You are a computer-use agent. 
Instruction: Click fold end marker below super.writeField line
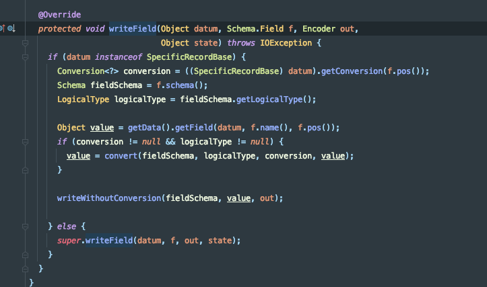point(26,255)
